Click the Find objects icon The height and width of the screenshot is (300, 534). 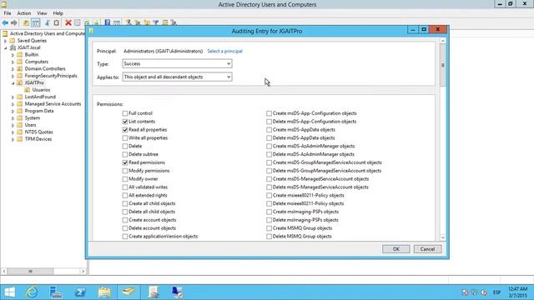tap(165, 22)
